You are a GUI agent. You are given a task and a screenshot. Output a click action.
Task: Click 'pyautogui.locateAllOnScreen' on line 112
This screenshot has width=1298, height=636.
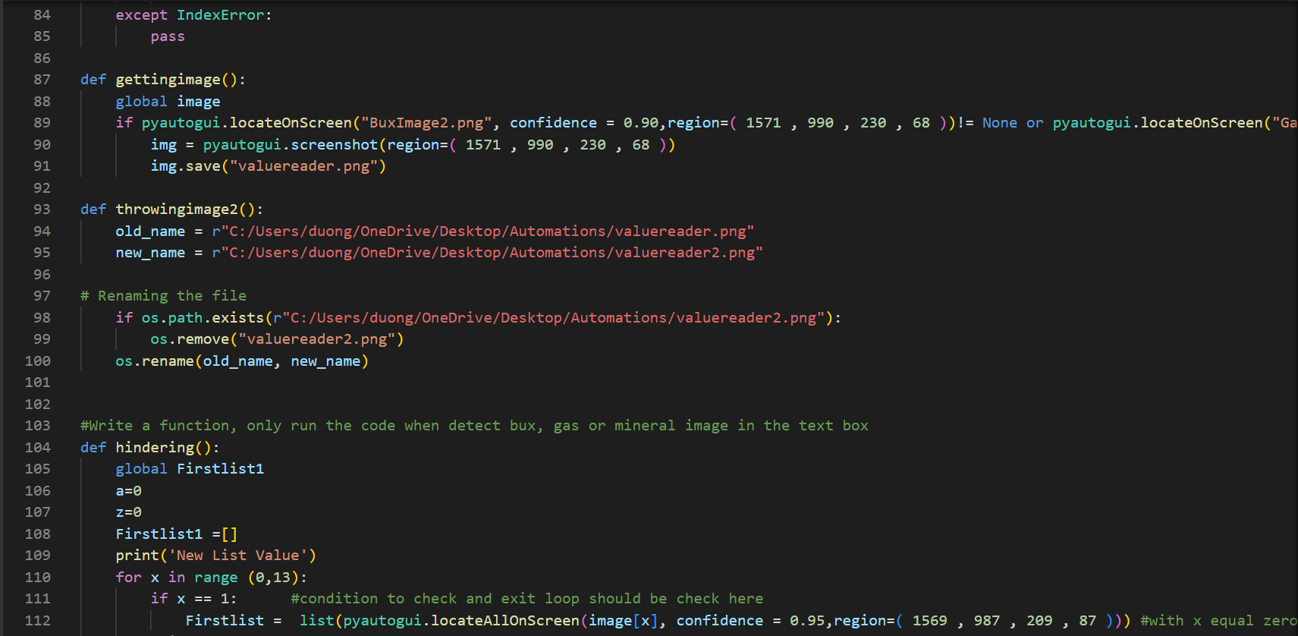tap(461, 621)
